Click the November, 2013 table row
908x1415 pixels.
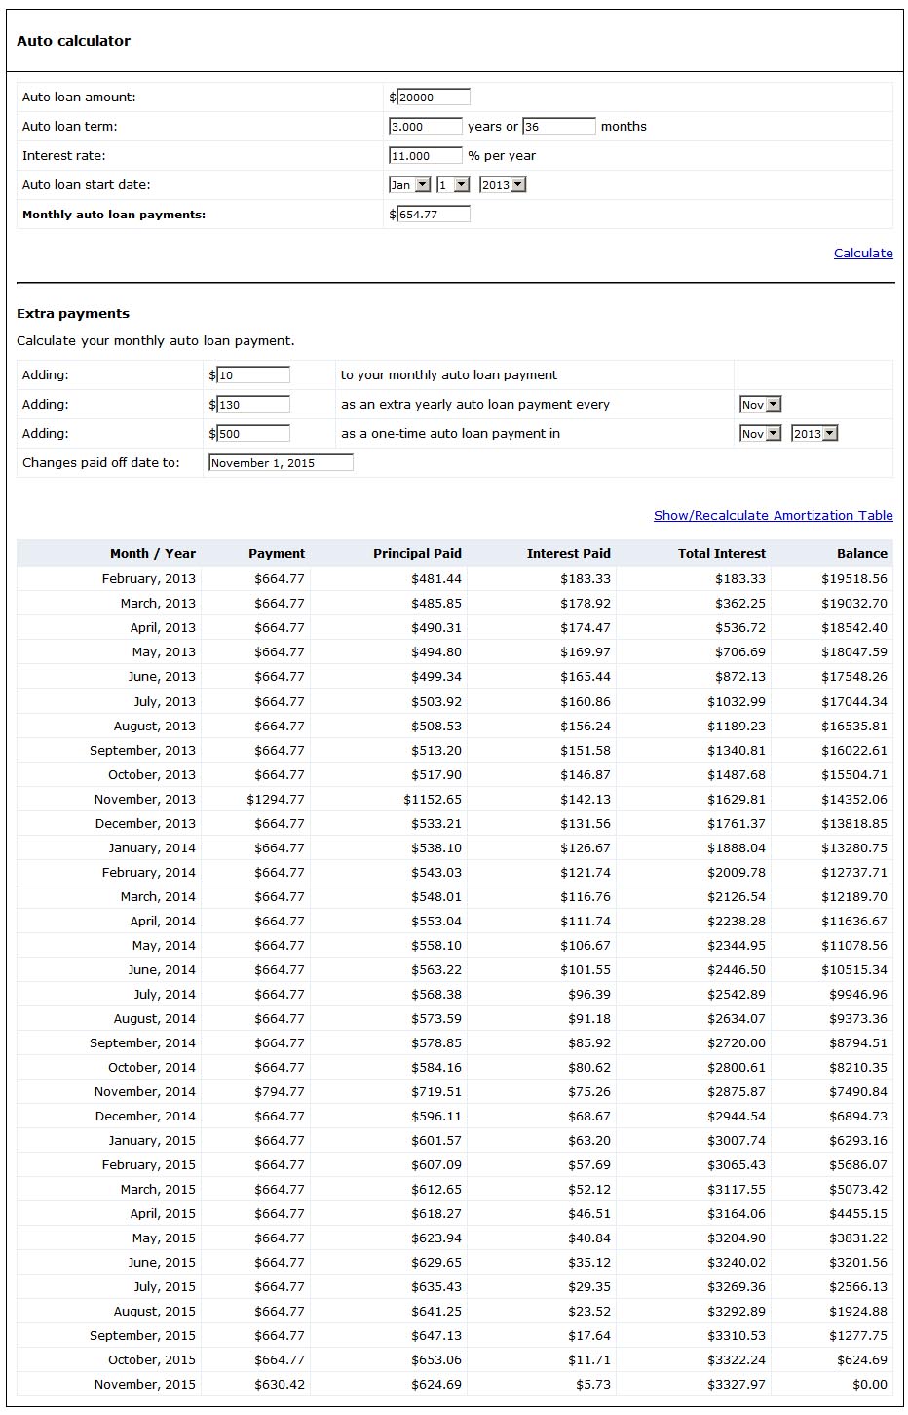454,799
